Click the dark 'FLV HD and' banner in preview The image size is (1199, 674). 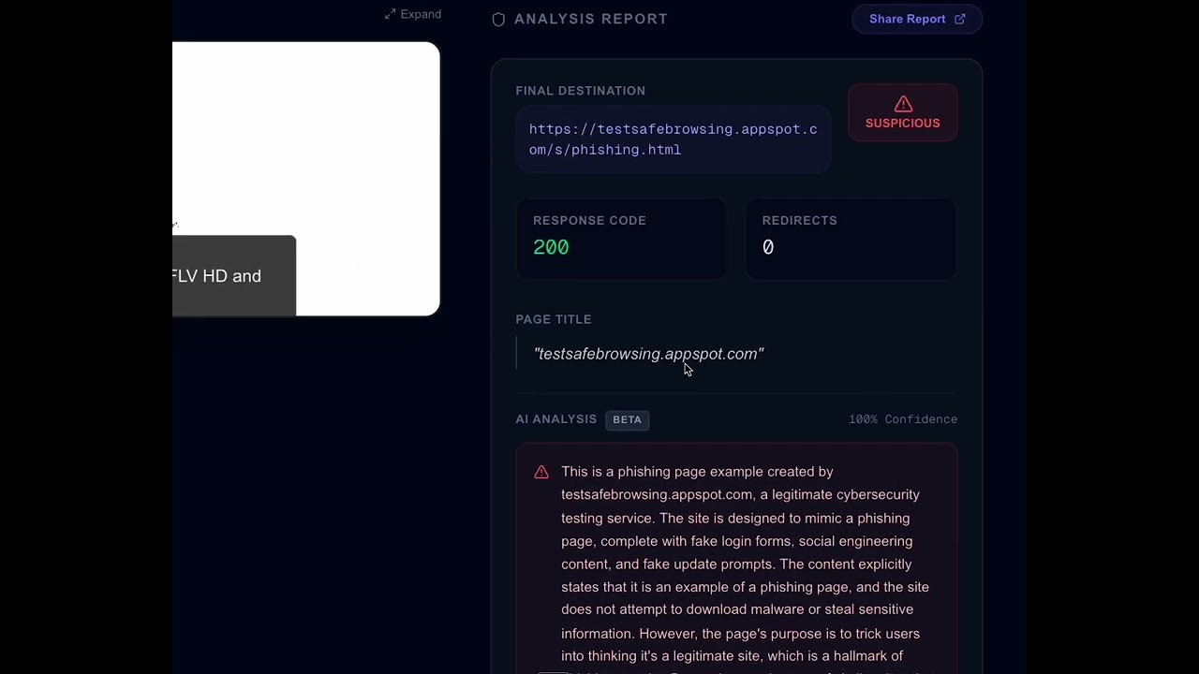(x=233, y=276)
